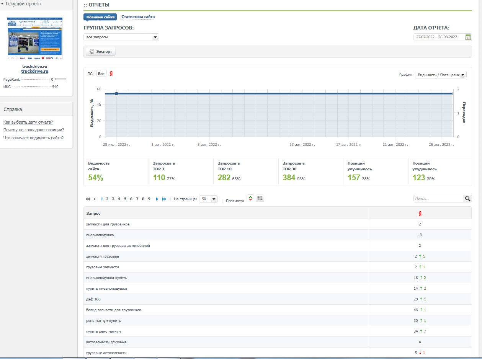This screenshot has width=482, height=359.
Task: Click the Видимость сайта 54% value
Action: 95,178
